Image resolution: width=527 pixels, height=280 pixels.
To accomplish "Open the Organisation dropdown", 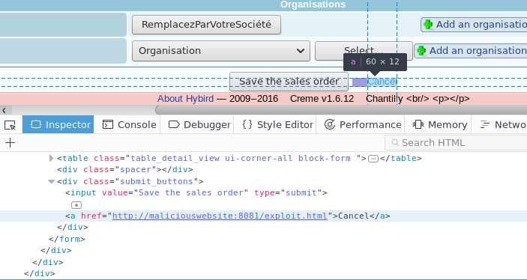I will (221, 51).
